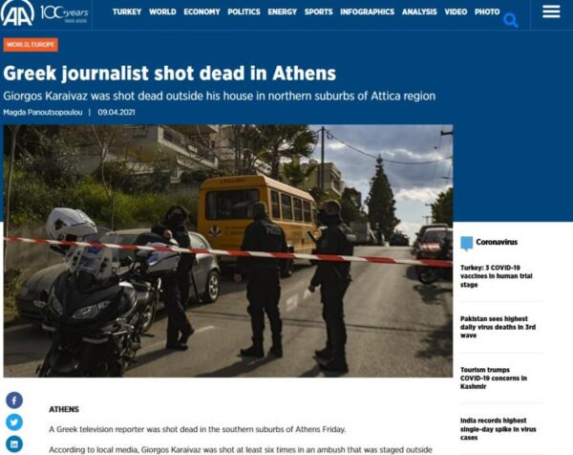Open the ECONOMY section

pos(202,12)
